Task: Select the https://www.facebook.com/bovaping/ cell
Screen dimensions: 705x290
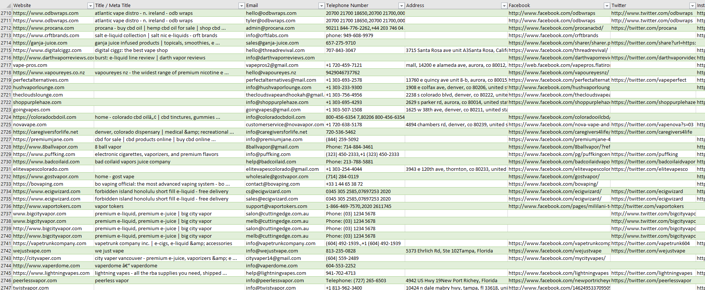Action: 559,184
